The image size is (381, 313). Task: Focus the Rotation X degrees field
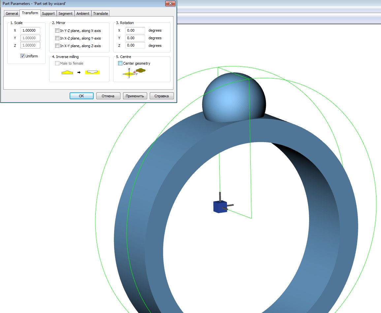[x=135, y=30]
